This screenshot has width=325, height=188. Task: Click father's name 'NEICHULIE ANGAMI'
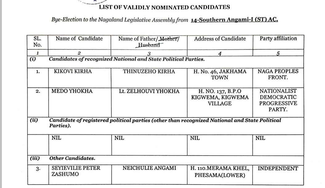coord(149,168)
